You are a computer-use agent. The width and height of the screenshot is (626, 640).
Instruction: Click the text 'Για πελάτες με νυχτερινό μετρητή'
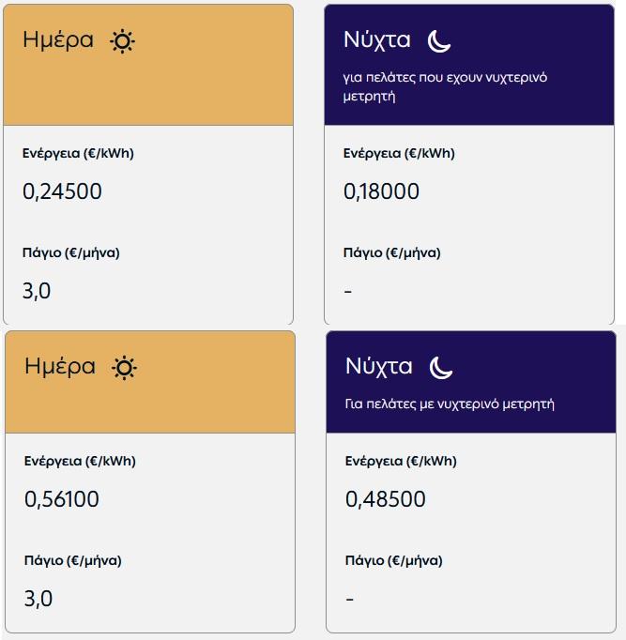tap(450, 404)
